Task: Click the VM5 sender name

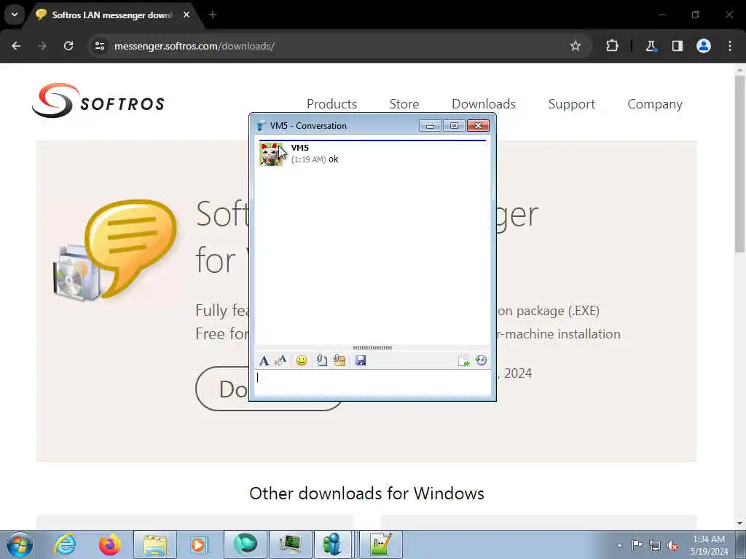Action: click(299, 148)
